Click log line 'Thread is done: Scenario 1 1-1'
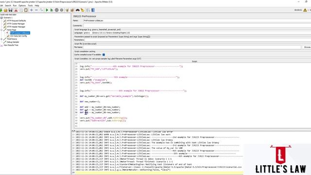This screenshot has width=311, height=175. coord(123,159)
